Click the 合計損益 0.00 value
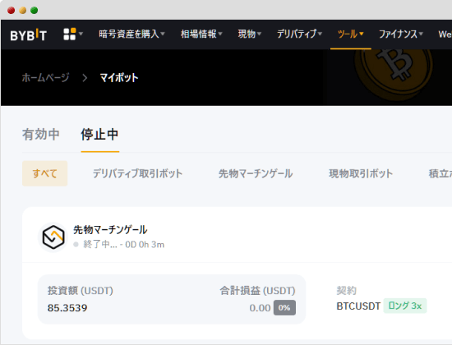This screenshot has width=452, height=345. coord(260,308)
